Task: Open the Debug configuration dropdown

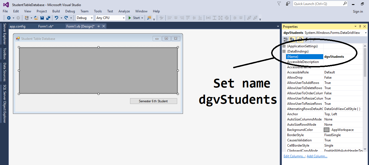Action: click(85, 18)
